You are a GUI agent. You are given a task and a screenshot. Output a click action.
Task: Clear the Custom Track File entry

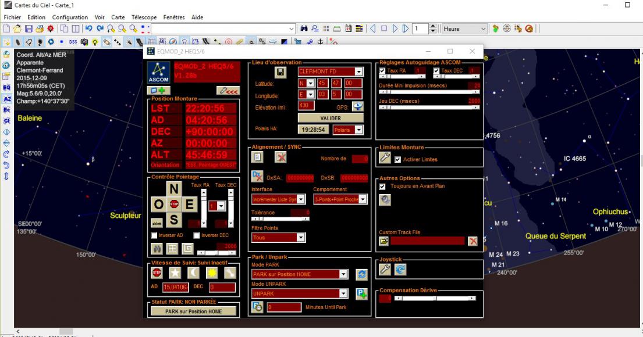pos(473,241)
